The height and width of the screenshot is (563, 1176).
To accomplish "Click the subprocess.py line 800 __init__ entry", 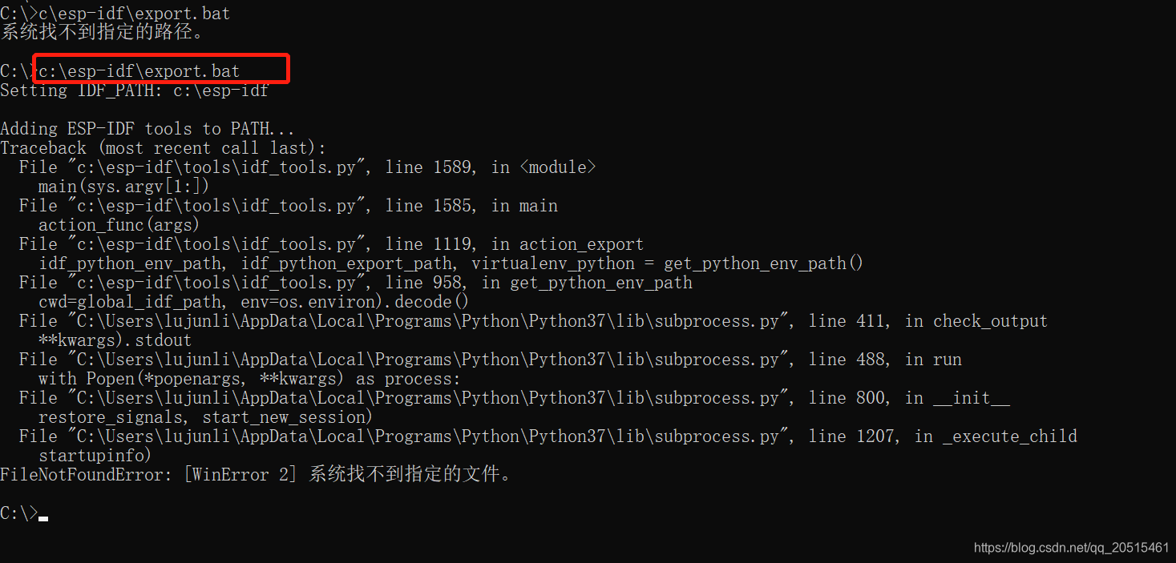I will (515, 398).
